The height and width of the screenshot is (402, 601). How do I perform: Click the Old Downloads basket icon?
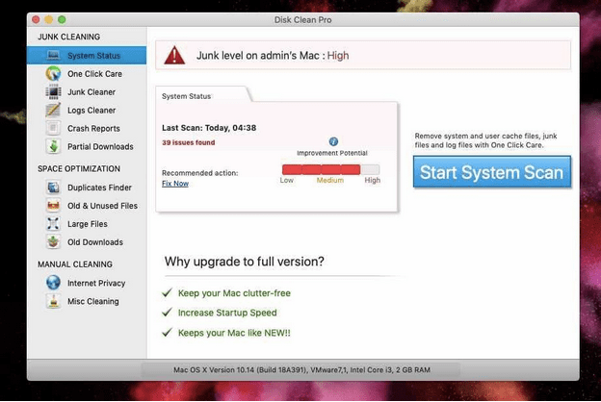coord(53,242)
